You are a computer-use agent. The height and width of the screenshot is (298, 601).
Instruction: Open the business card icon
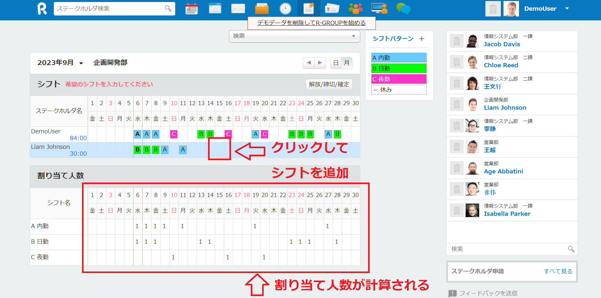click(x=332, y=9)
